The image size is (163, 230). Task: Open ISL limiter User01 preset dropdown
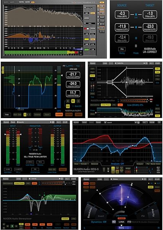pos(34,122)
